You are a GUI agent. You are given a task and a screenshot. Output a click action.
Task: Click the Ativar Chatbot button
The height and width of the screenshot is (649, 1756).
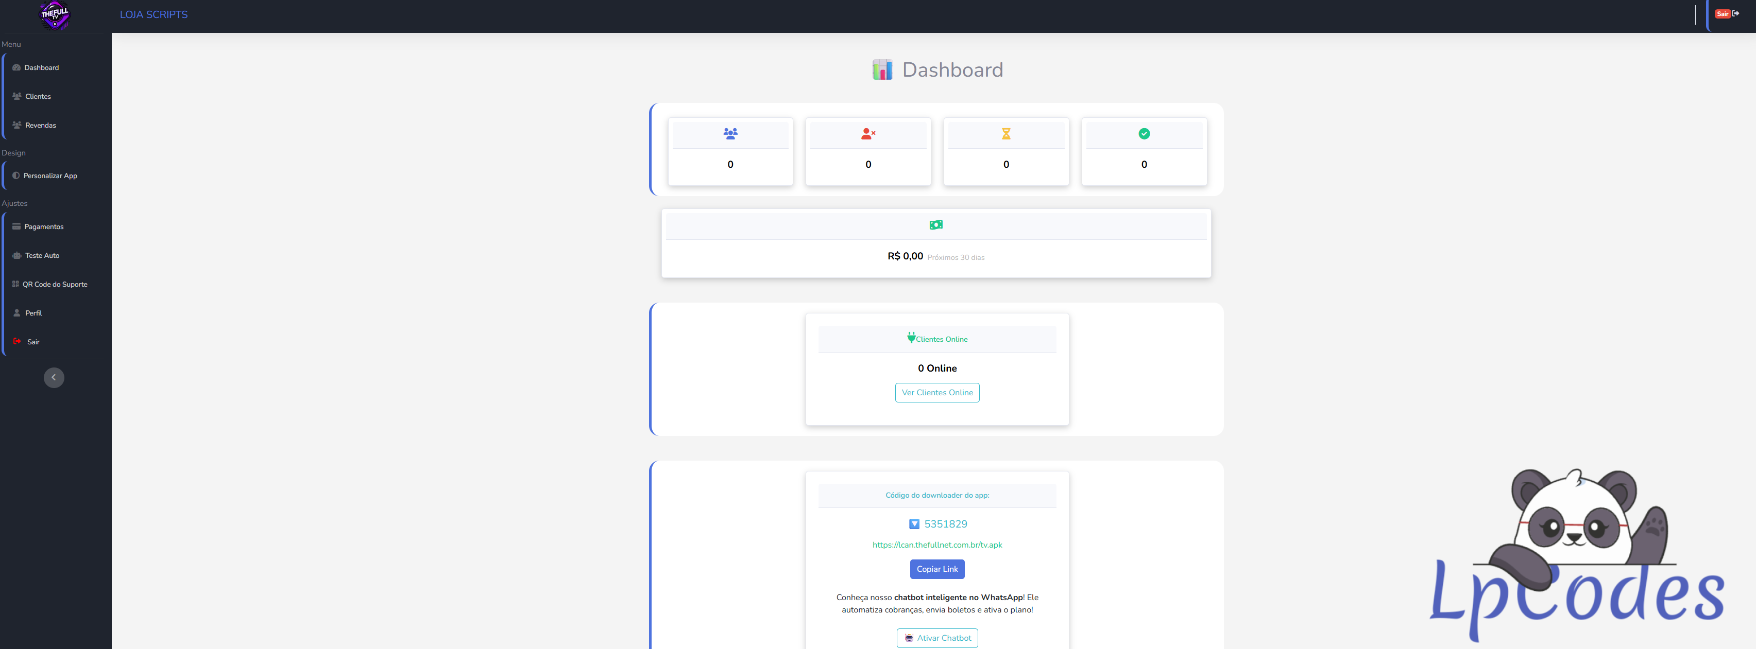point(936,638)
